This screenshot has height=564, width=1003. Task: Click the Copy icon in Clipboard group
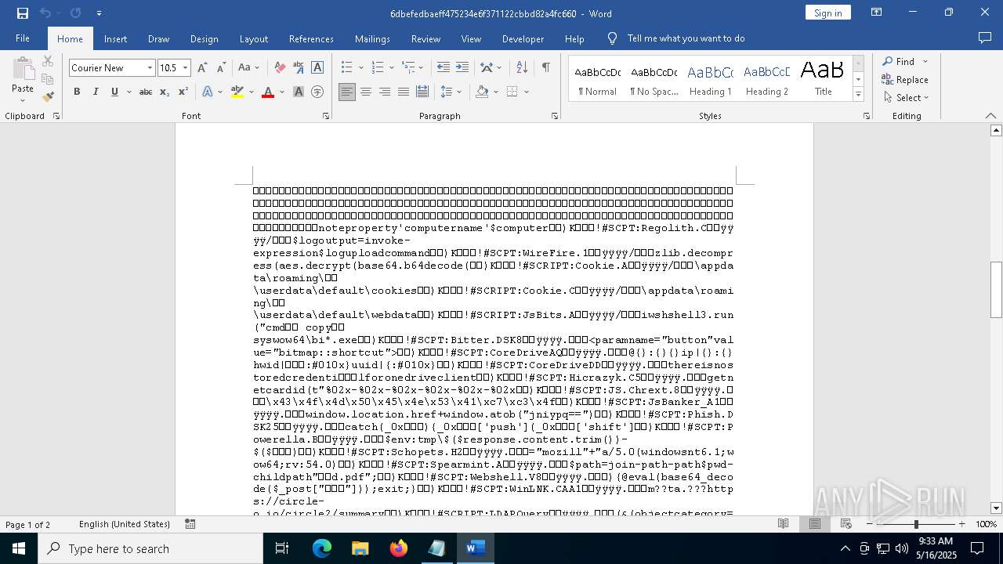click(x=48, y=79)
